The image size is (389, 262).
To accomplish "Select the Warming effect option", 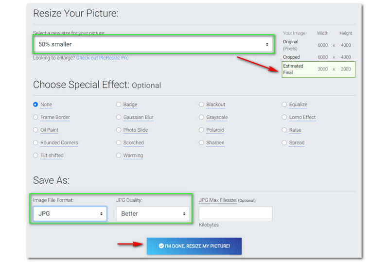I will (x=119, y=155).
